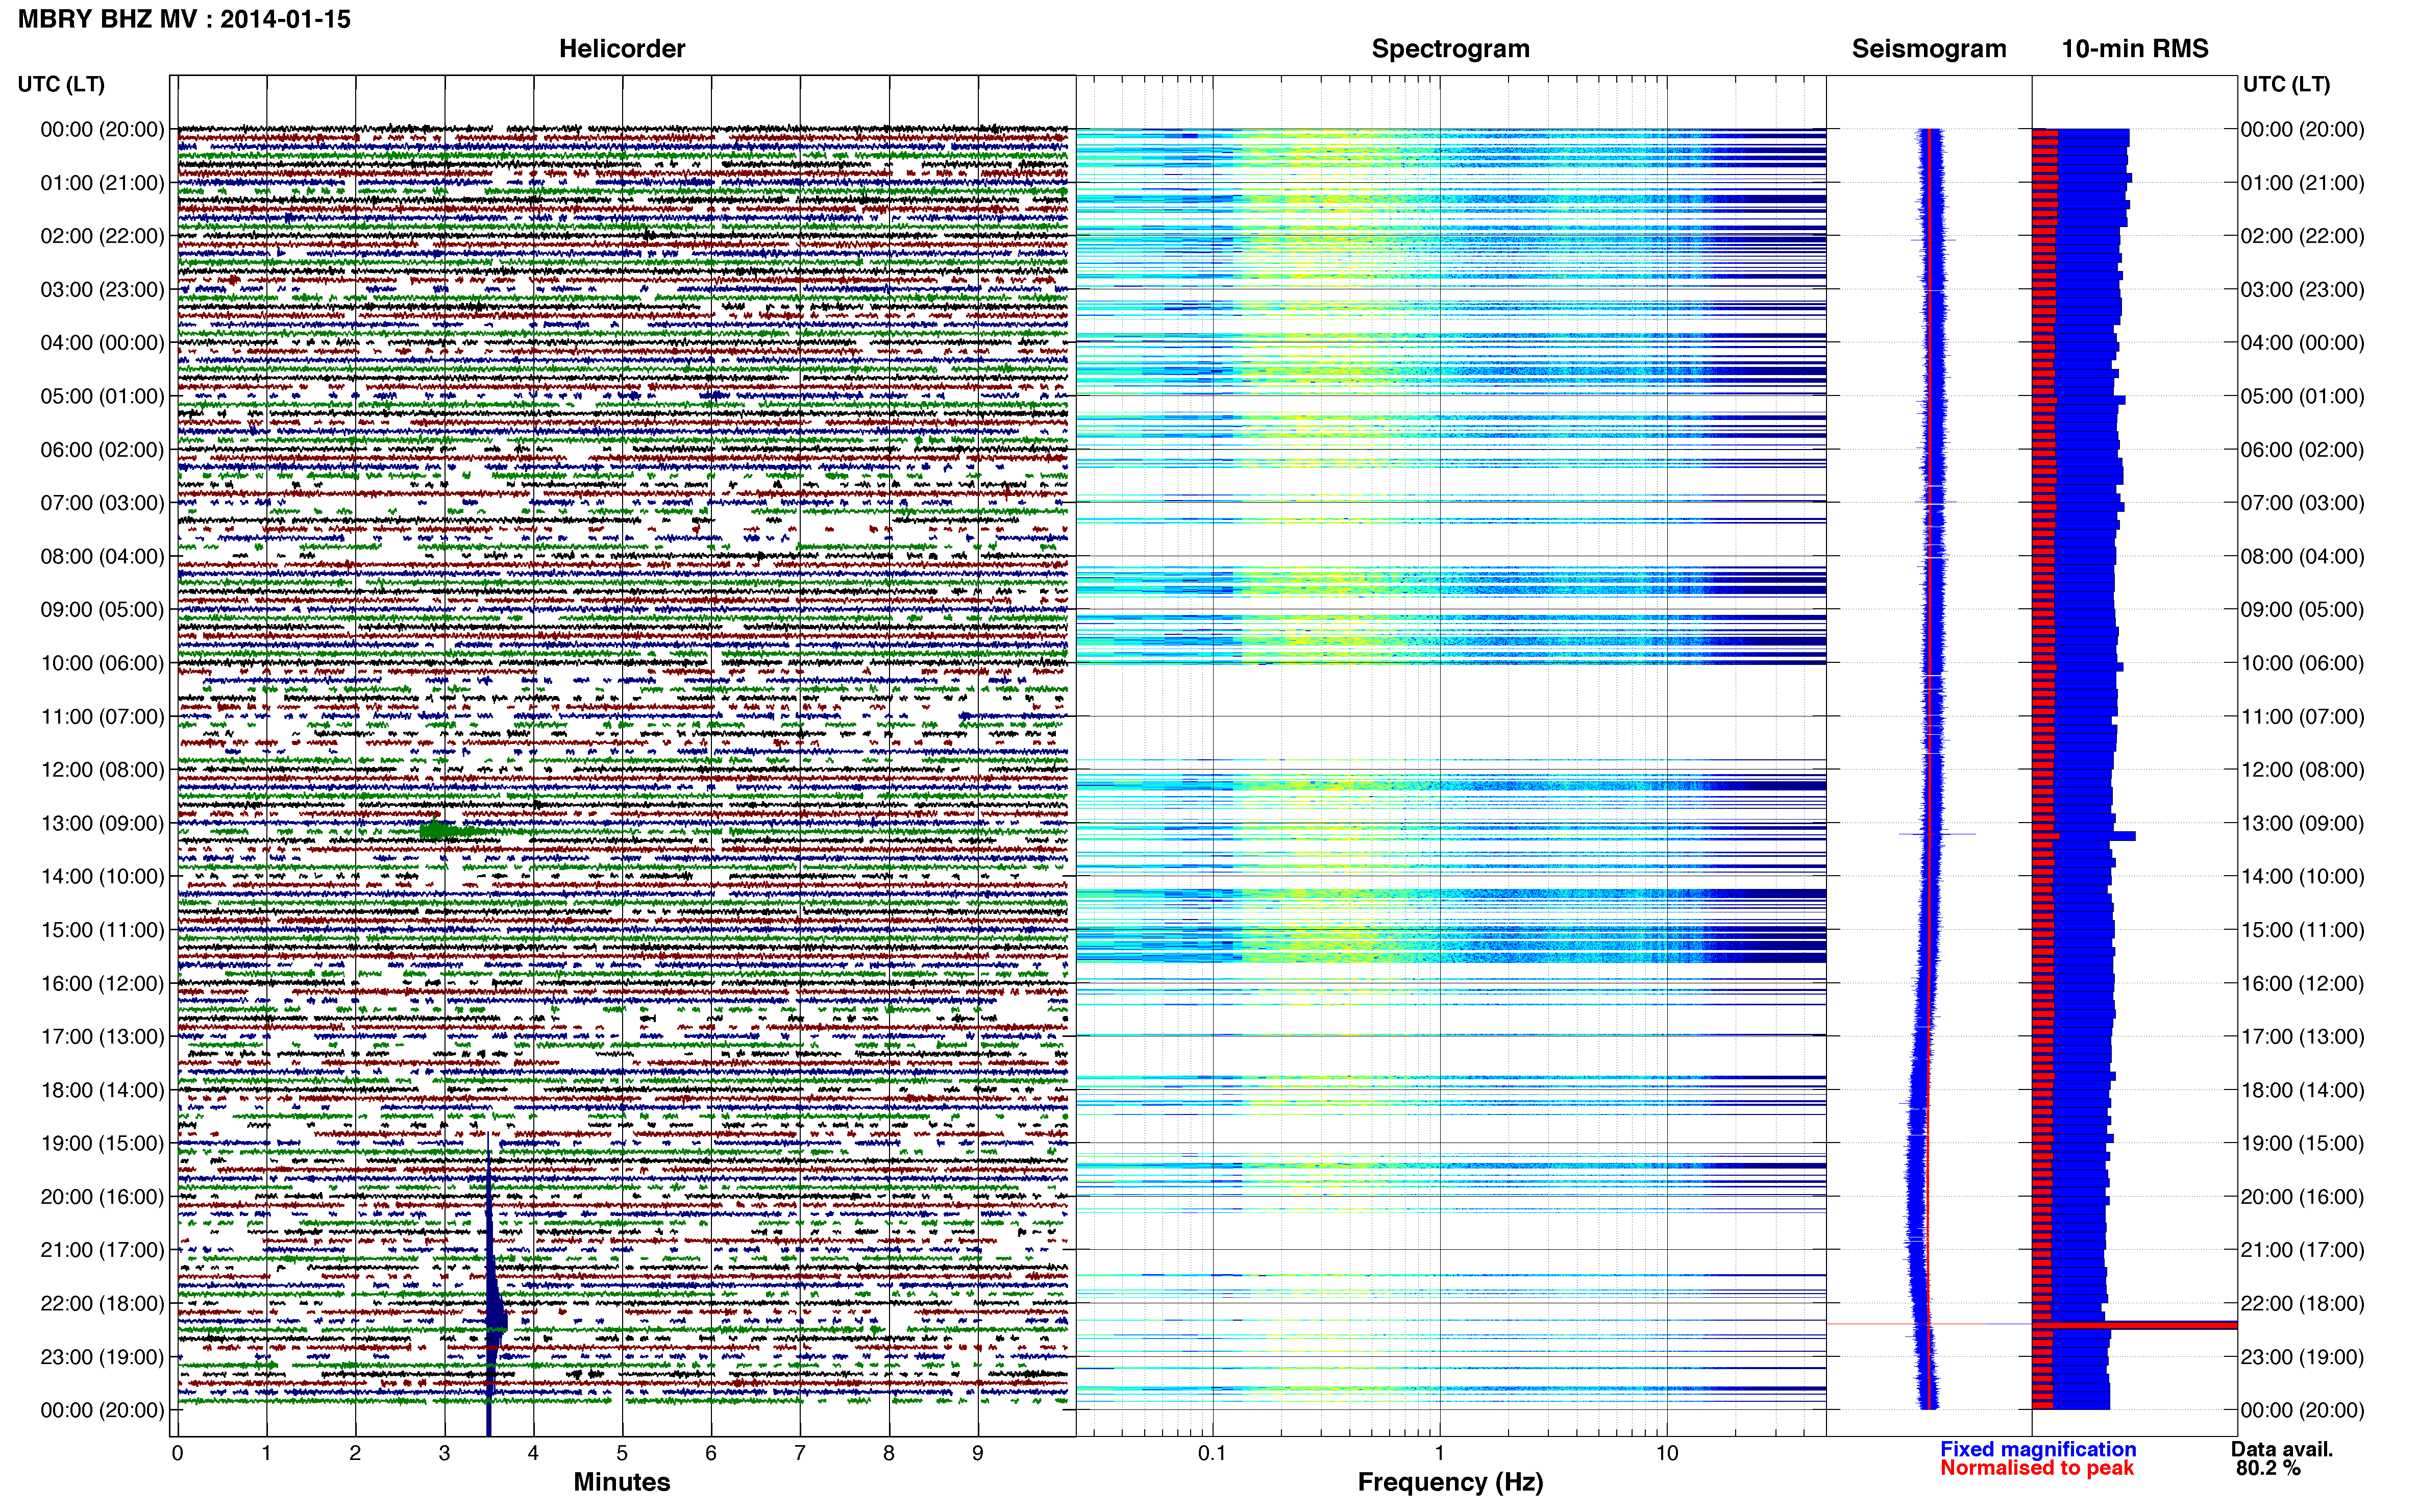Click 08:00 (04:00) on the helicorder time axis
The width and height of the screenshot is (2419, 1512).
(x=102, y=556)
